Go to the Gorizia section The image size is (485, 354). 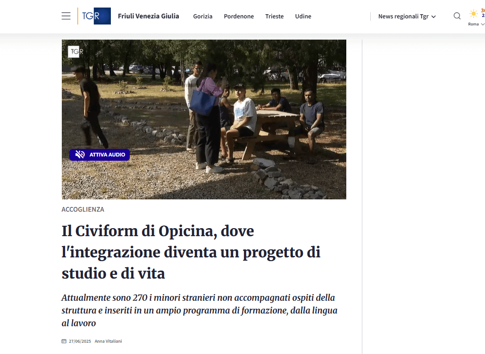[203, 16]
